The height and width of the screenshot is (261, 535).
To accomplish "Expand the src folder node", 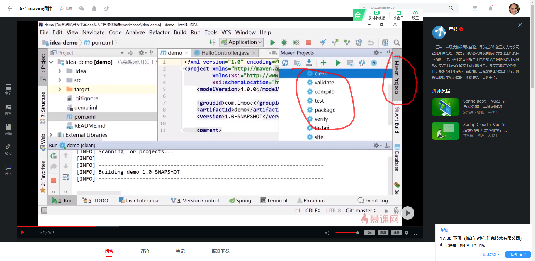I will (60, 80).
